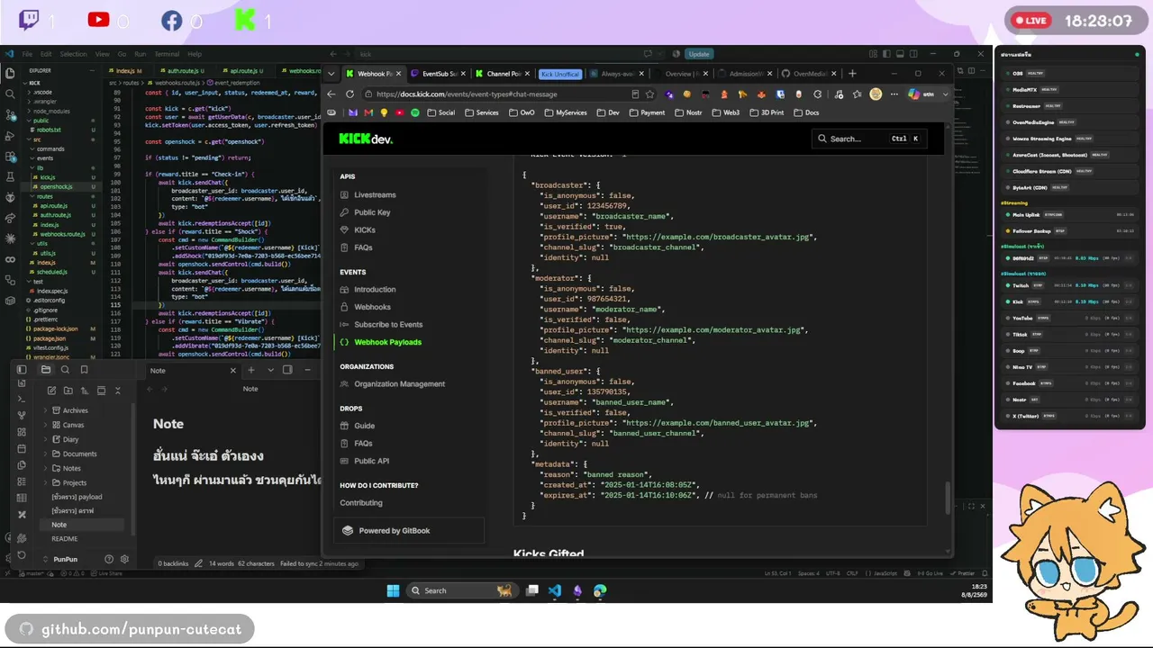Screen dimensions: 1153x648
Task: Switch PunPun vault in Obsidian
Action: pos(65,559)
